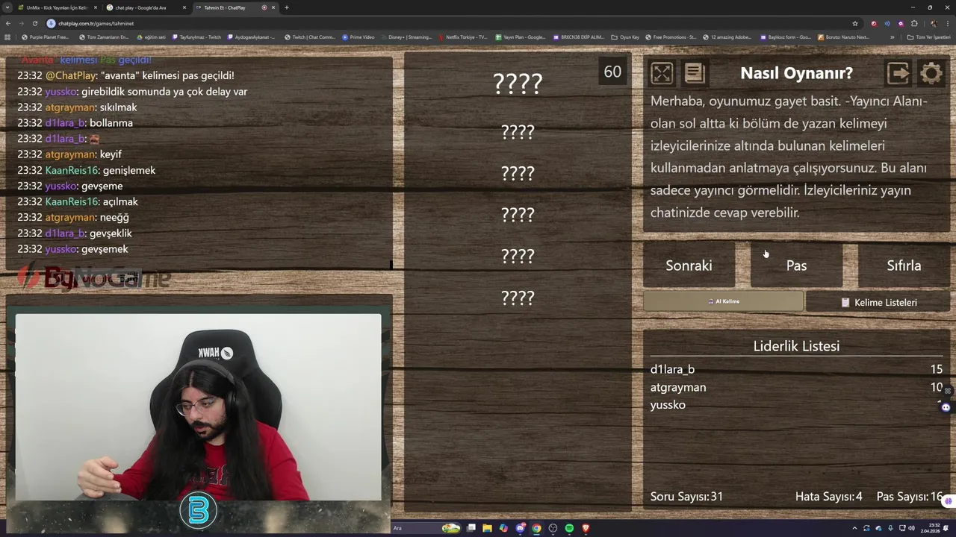Screen dimensions: 956x537
Task: Expand the hidden bookmarks overflow chevron
Action: [892, 37]
